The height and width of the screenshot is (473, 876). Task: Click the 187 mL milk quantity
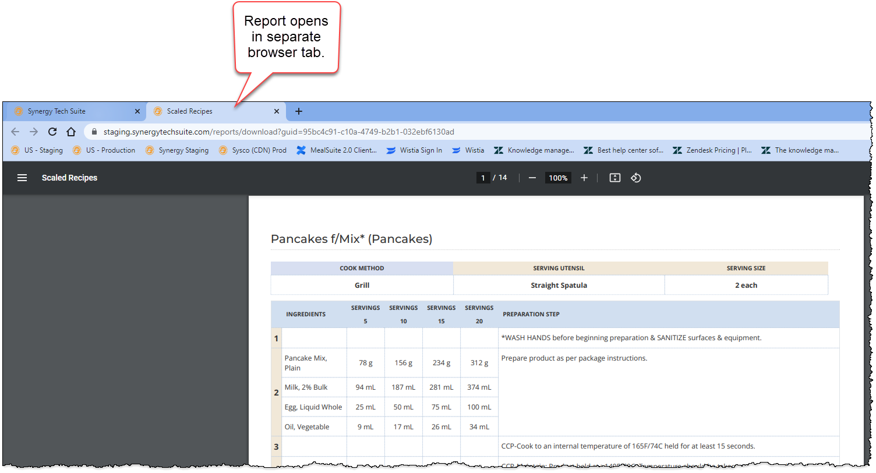[404, 387]
